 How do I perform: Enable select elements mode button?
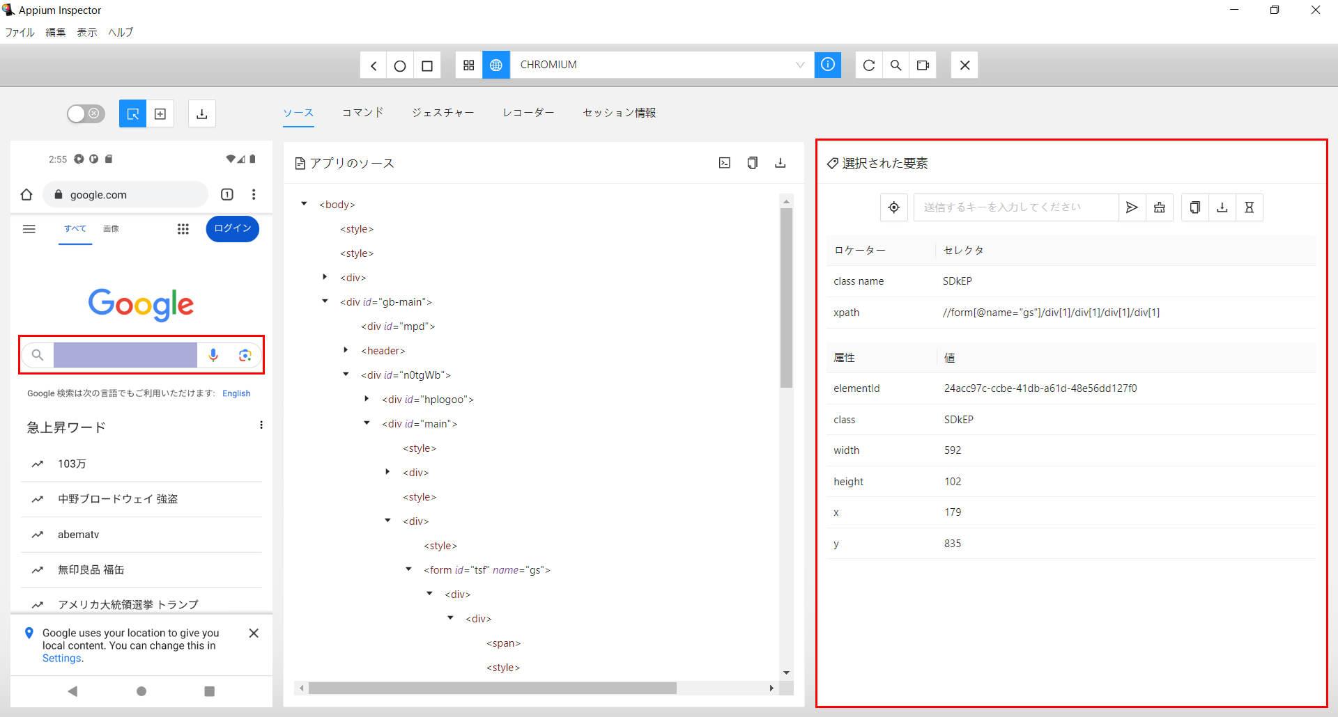pyautogui.click(x=132, y=113)
